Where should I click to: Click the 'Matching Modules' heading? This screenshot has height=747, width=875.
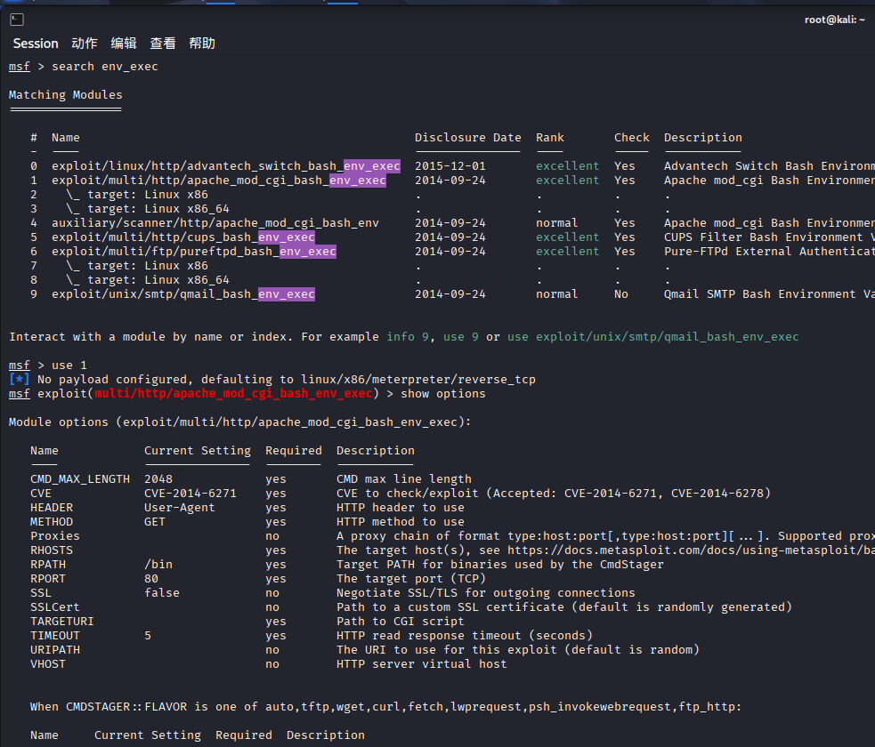65,95
